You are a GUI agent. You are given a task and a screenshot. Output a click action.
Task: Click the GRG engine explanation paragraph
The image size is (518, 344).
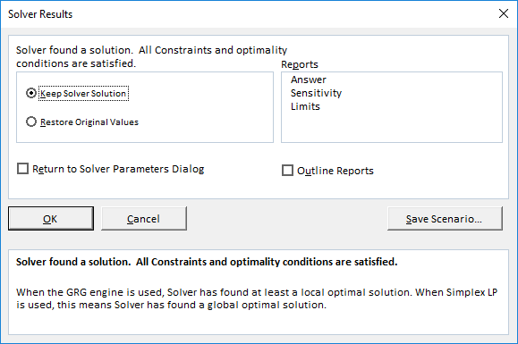pos(257,298)
